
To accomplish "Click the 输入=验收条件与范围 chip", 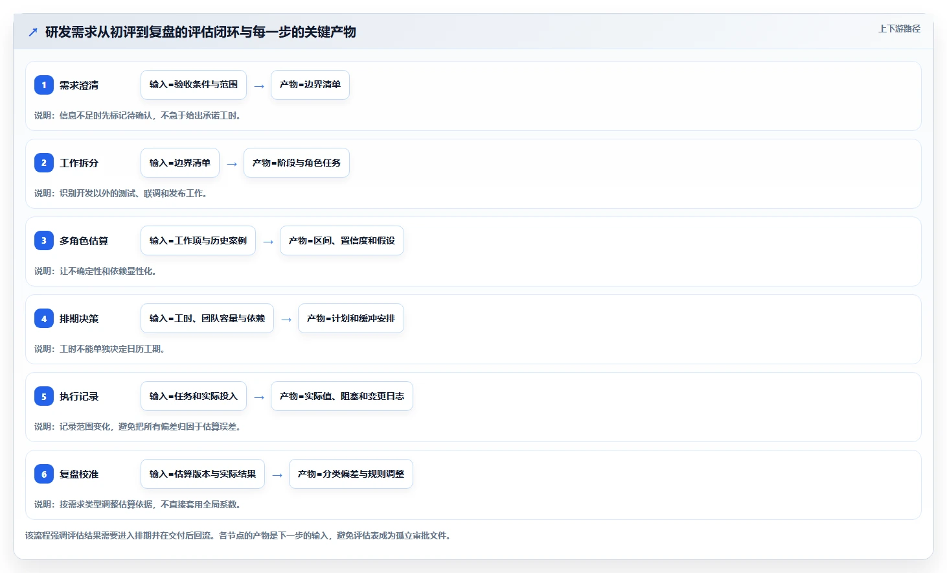I will point(194,85).
